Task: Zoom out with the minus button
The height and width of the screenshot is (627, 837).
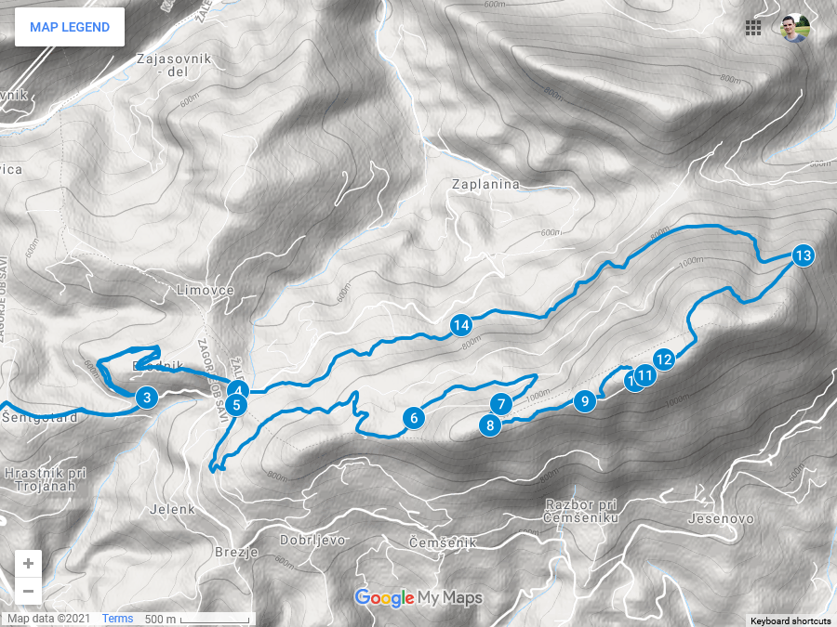Action: (28, 591)
